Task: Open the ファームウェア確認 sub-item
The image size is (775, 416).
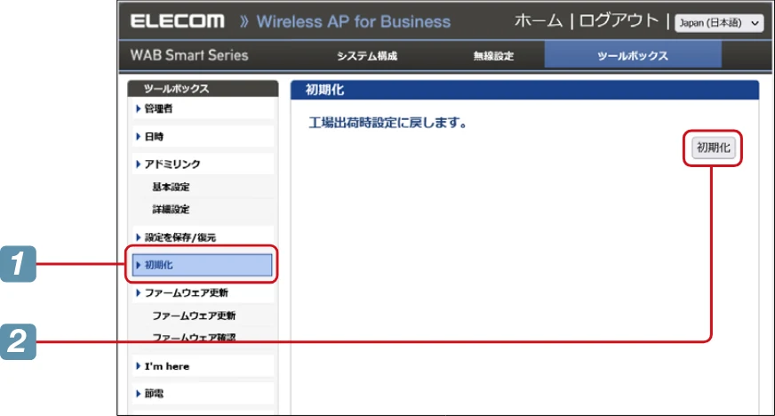Action: click(194, 337)
